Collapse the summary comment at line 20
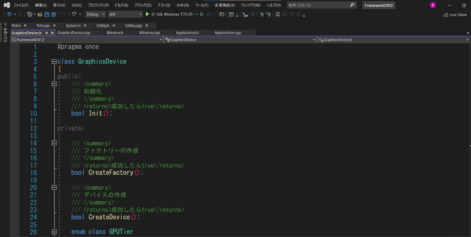 click(x=54, y=188)
